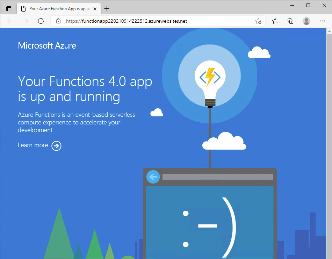Close the browser window

point(324,5)
